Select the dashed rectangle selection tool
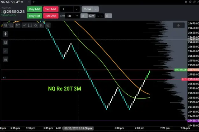The width and height of the screenshot is (199, 132). (x=30, y=25)
